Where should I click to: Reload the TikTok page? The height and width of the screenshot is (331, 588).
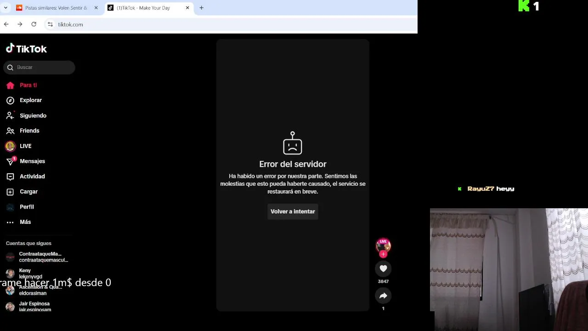click(x=34, y=24)
